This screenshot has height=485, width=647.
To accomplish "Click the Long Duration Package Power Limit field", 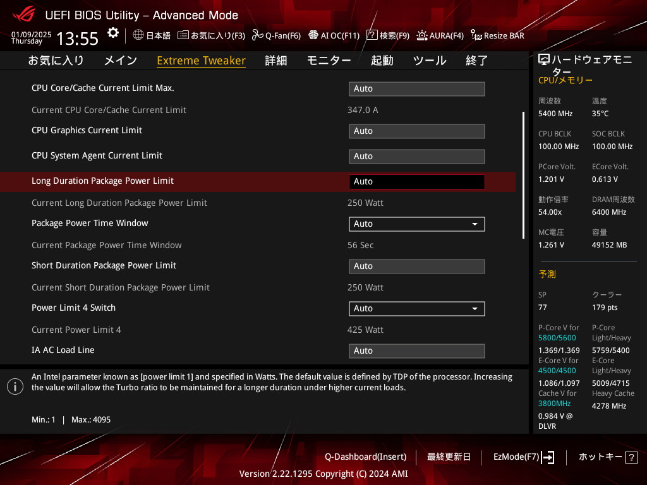I will (x=416, y=181).
